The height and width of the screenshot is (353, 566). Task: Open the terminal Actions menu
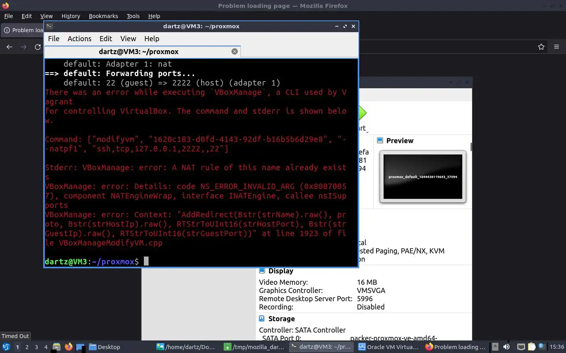tap(79, 38)
